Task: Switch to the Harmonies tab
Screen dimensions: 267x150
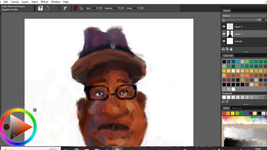Action: [237, 108]
